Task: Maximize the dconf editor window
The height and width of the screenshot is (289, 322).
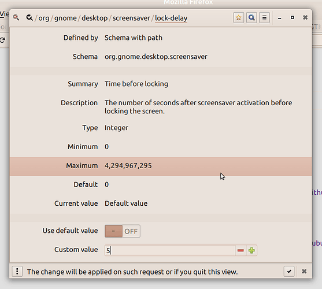Action: point(292,18)
